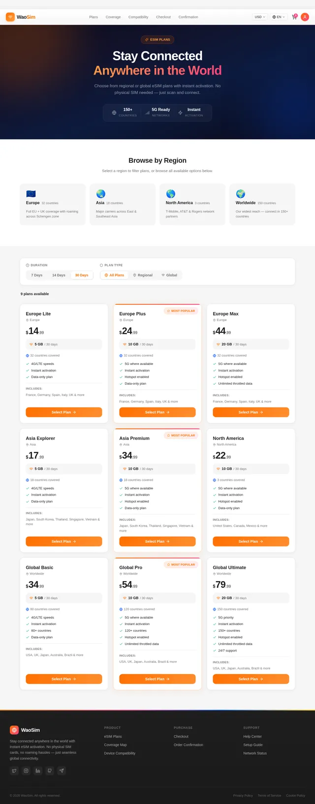Open the EN language dropdown
Viewport: 315px width, 804px height.
coord(279,17)
